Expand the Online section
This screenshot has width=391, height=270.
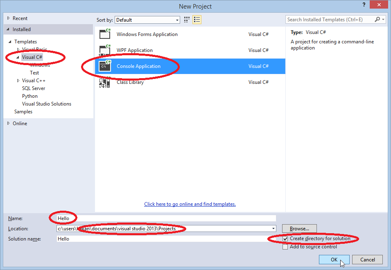tap(9, 123)
